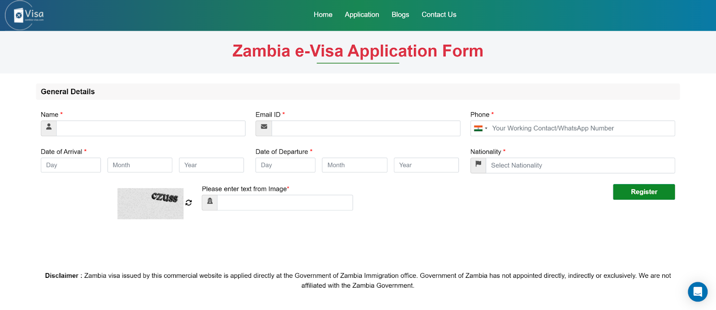Viewport: 716px width, 310px height.
Task: Open the Select Nationality dropdown
Action: pos(580,165)
